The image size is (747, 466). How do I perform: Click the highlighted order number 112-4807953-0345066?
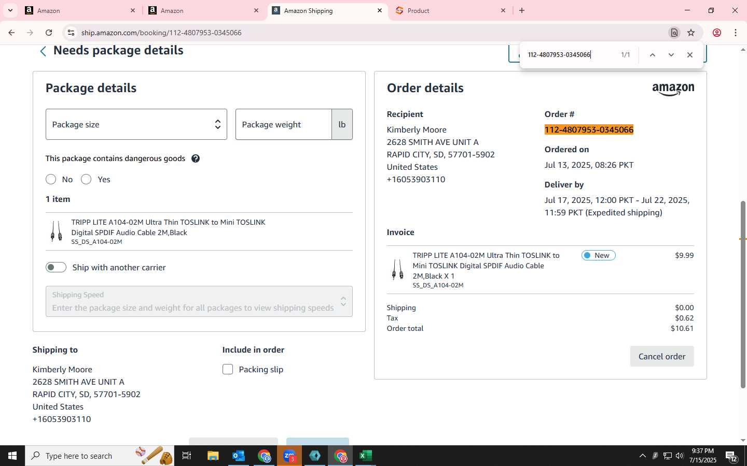pyautogui.click(x=589, y=129)
